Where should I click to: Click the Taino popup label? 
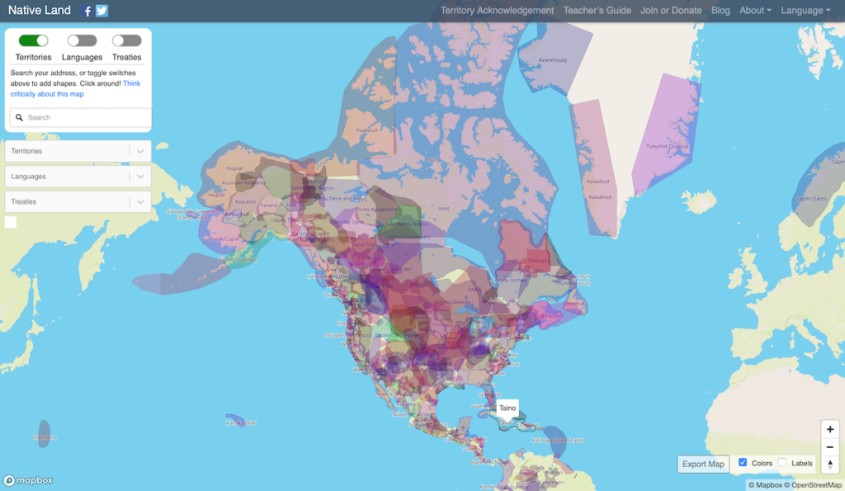(507, 408)
